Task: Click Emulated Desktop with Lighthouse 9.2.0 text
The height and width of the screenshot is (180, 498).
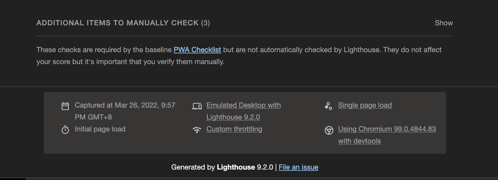Action: click(x=244, y=111)
